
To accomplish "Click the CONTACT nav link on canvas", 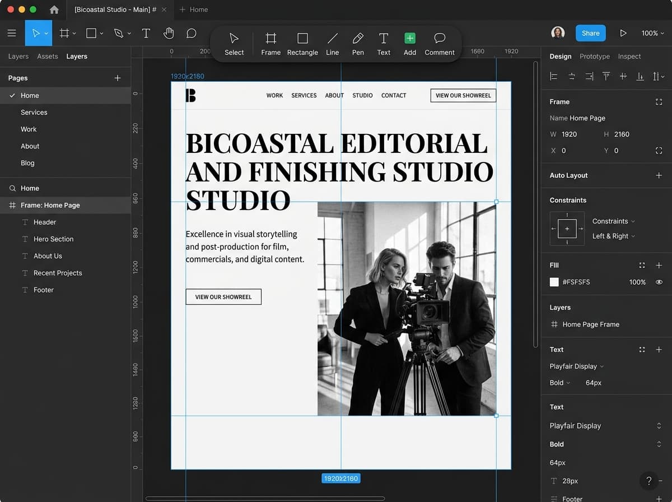I will [x=394, y=95].
